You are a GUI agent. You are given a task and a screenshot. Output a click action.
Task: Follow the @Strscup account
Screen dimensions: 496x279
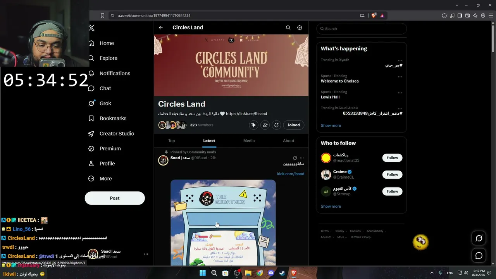point(392,191)
